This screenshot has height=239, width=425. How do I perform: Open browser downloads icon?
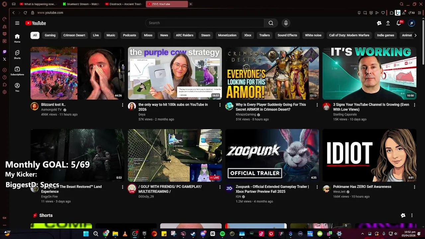click(404, 13)
